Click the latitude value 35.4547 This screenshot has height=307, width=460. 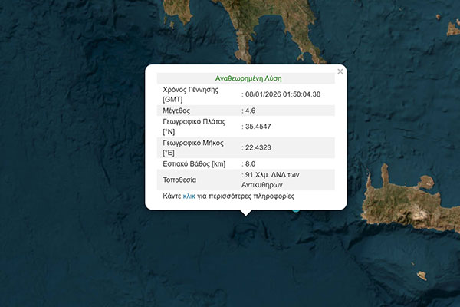point(261,127)
